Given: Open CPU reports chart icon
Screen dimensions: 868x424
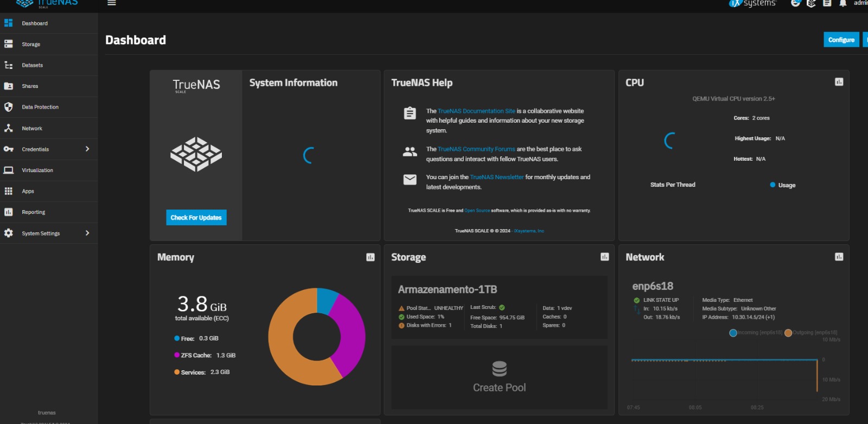Looking at the screenshot, I should tap(839, 82).
